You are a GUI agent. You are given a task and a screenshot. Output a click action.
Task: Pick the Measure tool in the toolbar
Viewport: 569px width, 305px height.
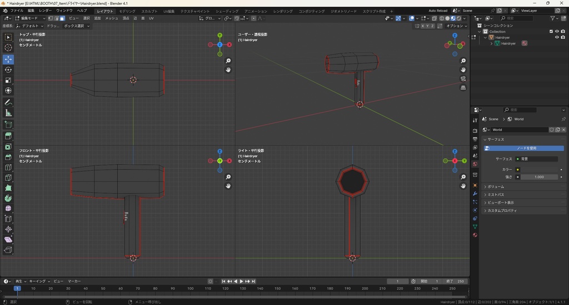click(x=8, y=113)
